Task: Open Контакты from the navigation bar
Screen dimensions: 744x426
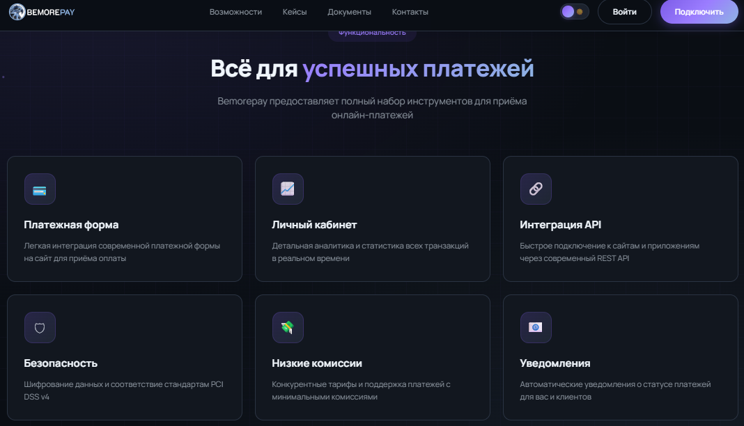Action: [x=411, y=12]
